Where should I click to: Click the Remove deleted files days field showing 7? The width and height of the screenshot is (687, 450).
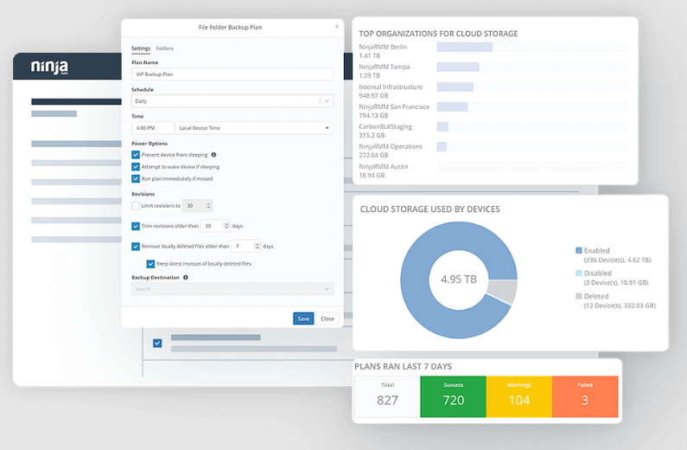[243, 246]
